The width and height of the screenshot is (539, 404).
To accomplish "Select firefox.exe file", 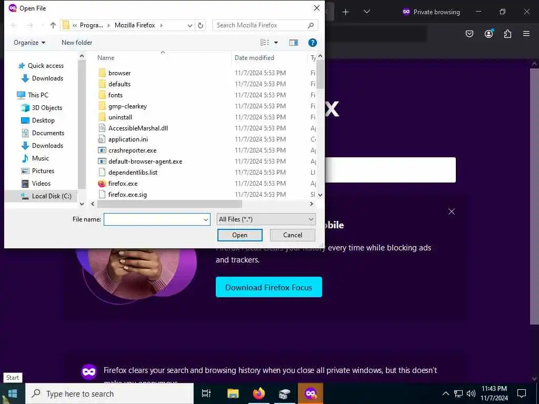I will coord(123,184).
